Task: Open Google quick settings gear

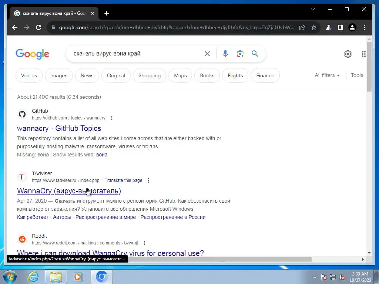Action: point(348,54)
